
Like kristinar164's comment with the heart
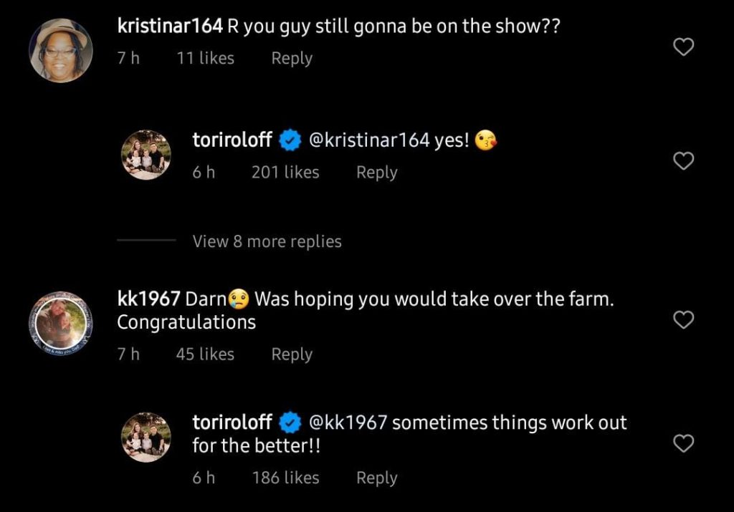coord(685,47)
